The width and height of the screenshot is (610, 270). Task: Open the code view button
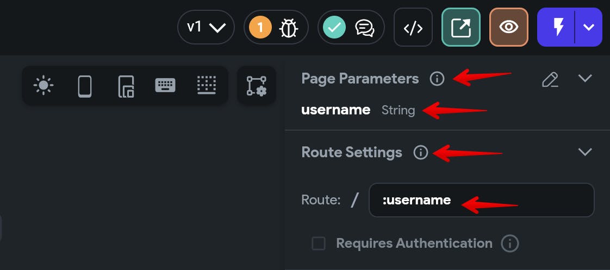tap(413, 27)
